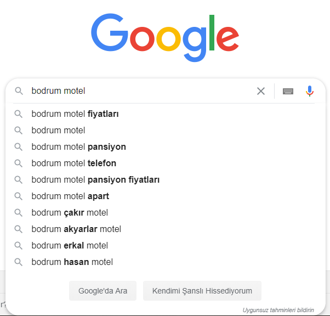Click the Kendimi Şanslı Hissediyorum button
This screenshot has width=330, height=316.
click(x=202, y=291)
